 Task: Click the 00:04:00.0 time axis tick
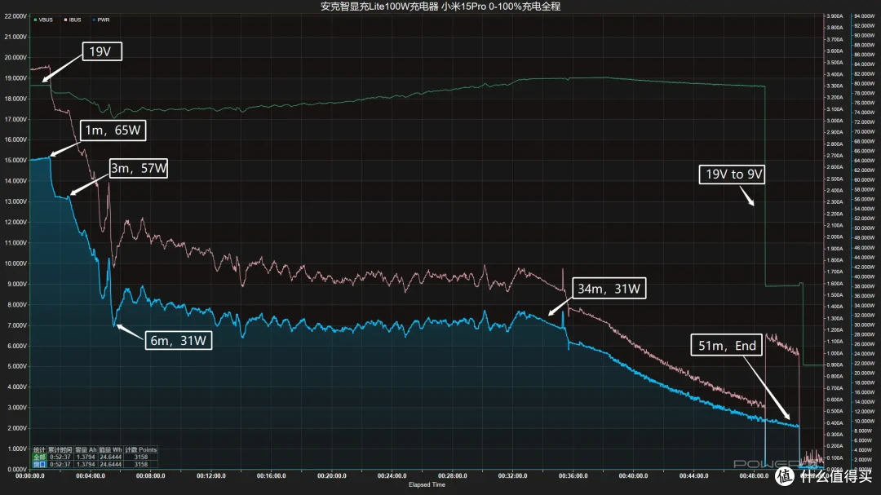point(91,476)
